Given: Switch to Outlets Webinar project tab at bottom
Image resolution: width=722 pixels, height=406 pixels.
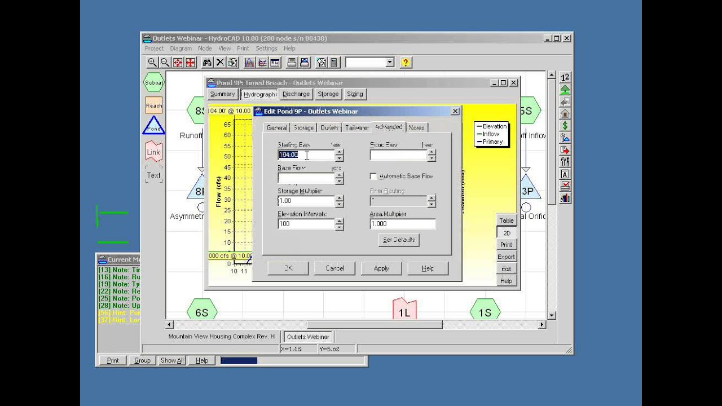Looking at the screenshot, I should [308, 337].
